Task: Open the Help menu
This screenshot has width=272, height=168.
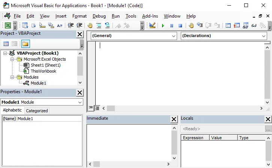Action: [x=191, y=16]
